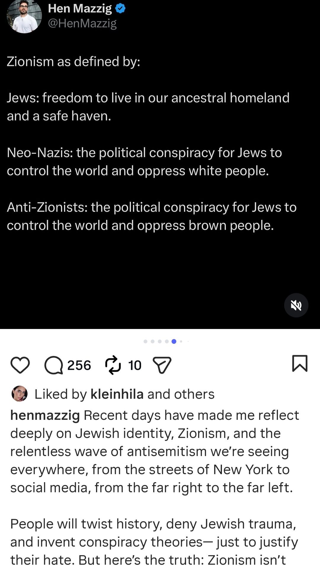Screen dimensions: 320x570
Task: Jump to the sixth carousel dot
Action: coord(181,341)
